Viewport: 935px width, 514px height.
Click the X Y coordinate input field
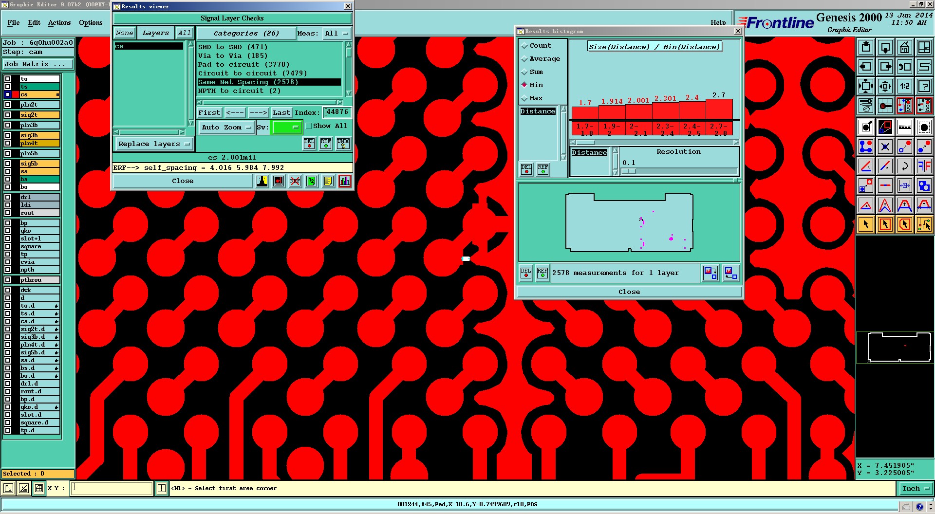[112, 488]
